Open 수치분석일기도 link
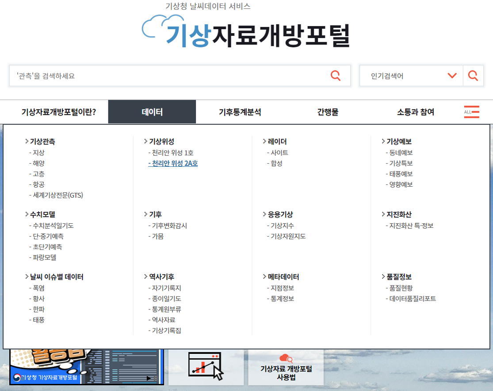 [x=52, y=226]
